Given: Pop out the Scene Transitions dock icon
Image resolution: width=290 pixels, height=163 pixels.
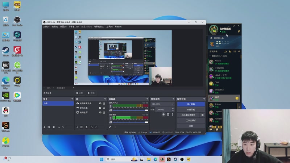Looking at the screenshot, I should [174, 99].
